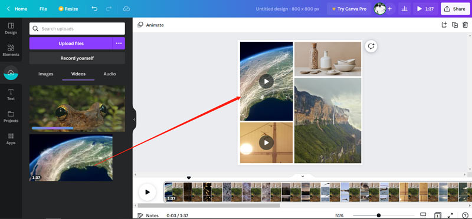Add a comment with the bubble icon
Viewport: 472px width, 219px height.
tap(371, 47)
